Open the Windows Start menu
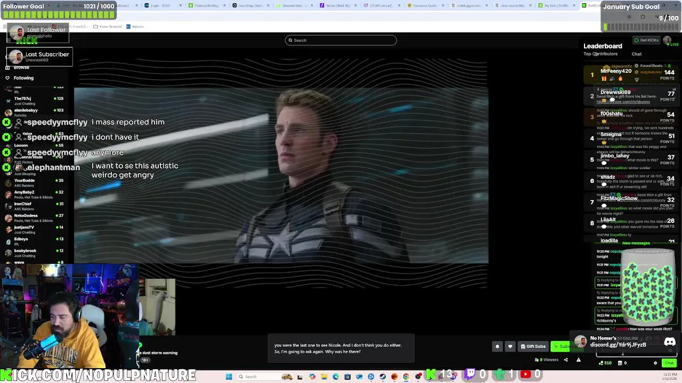This screenshot has height=383, width=682. pyautogui.click(x=229, y=377)
